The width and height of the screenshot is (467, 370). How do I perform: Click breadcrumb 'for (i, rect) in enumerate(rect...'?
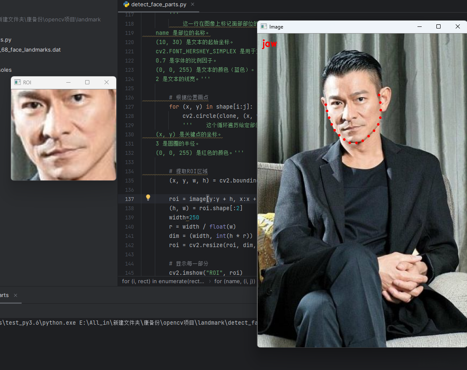163,281
